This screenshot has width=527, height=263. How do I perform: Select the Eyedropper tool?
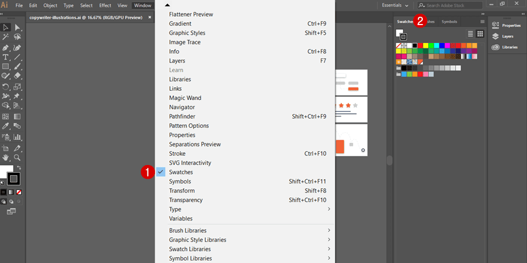pos(5,126)
